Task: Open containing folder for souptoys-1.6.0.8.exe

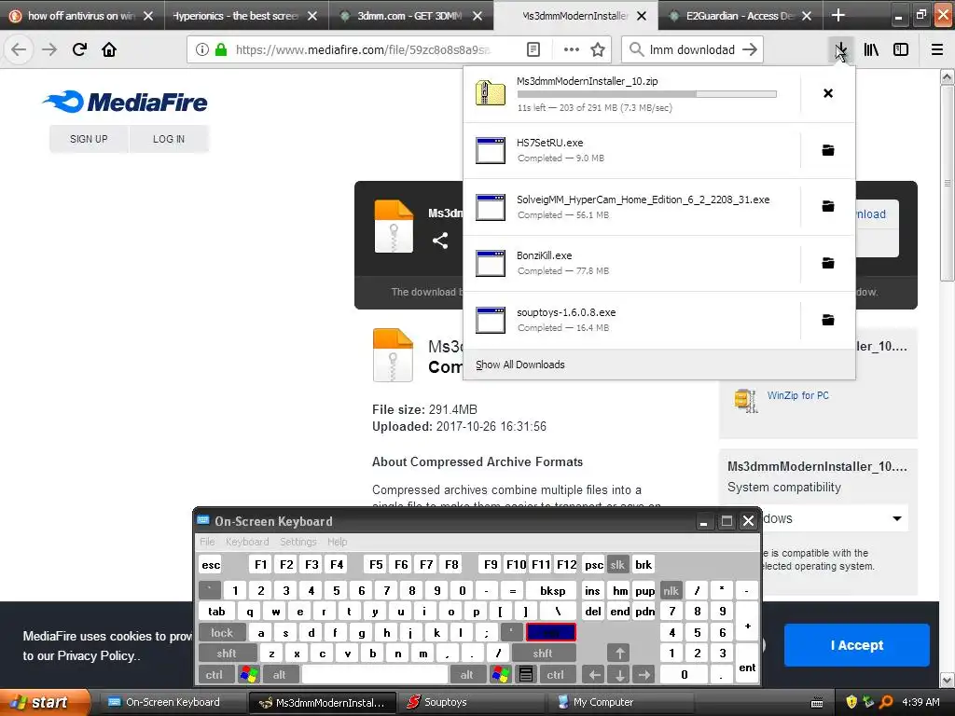Action: click(828, 320)
